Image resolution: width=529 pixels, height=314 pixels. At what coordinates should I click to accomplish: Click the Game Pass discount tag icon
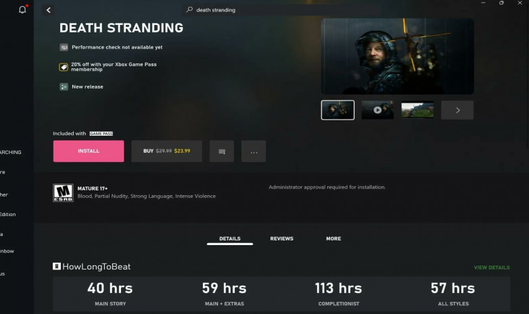[64, 67]
